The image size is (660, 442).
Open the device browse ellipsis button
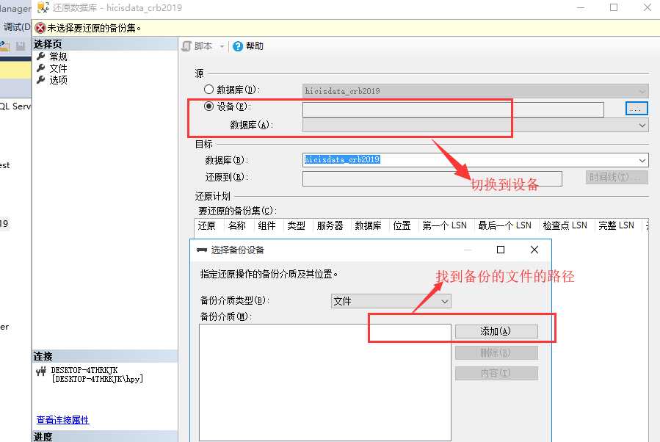(637, 109)
